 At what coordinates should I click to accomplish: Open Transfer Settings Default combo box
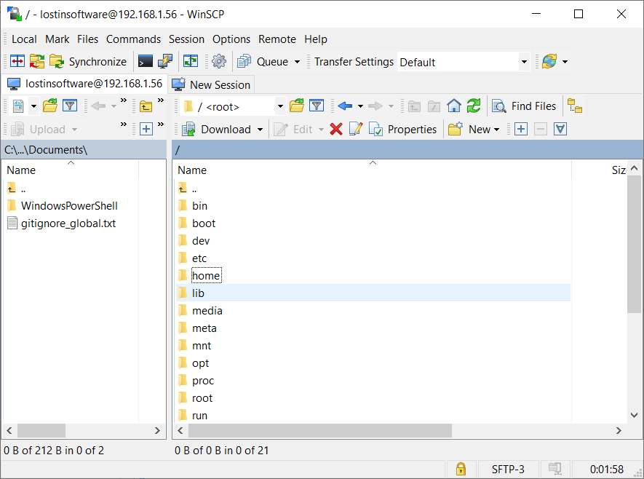[x=463, y=62]
